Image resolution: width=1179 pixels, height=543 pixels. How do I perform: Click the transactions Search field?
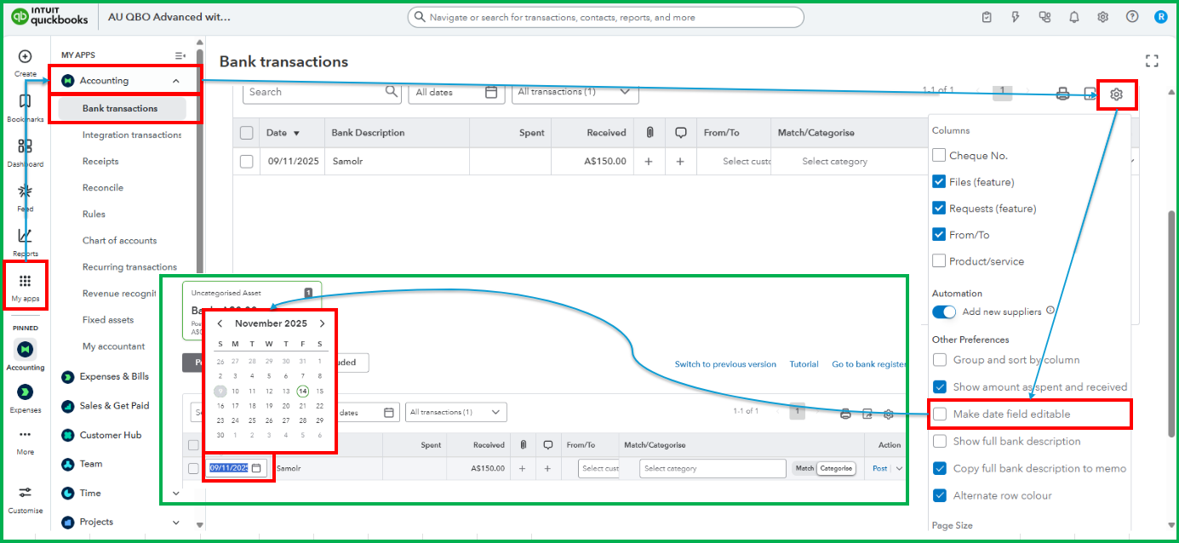[x=323, y=92]
